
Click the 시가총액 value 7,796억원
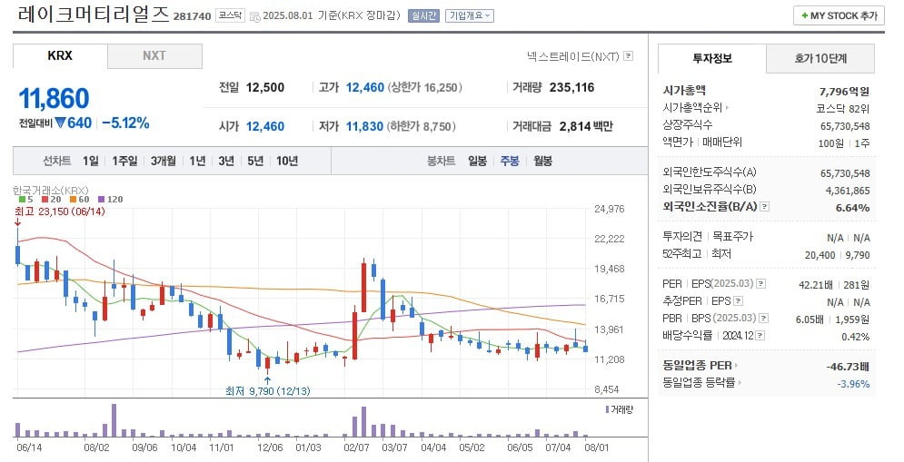[844, 92]
